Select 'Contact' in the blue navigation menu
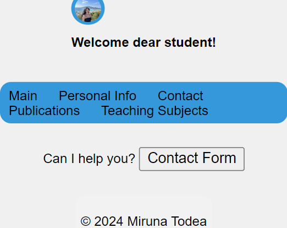 (x=180, y=96)
